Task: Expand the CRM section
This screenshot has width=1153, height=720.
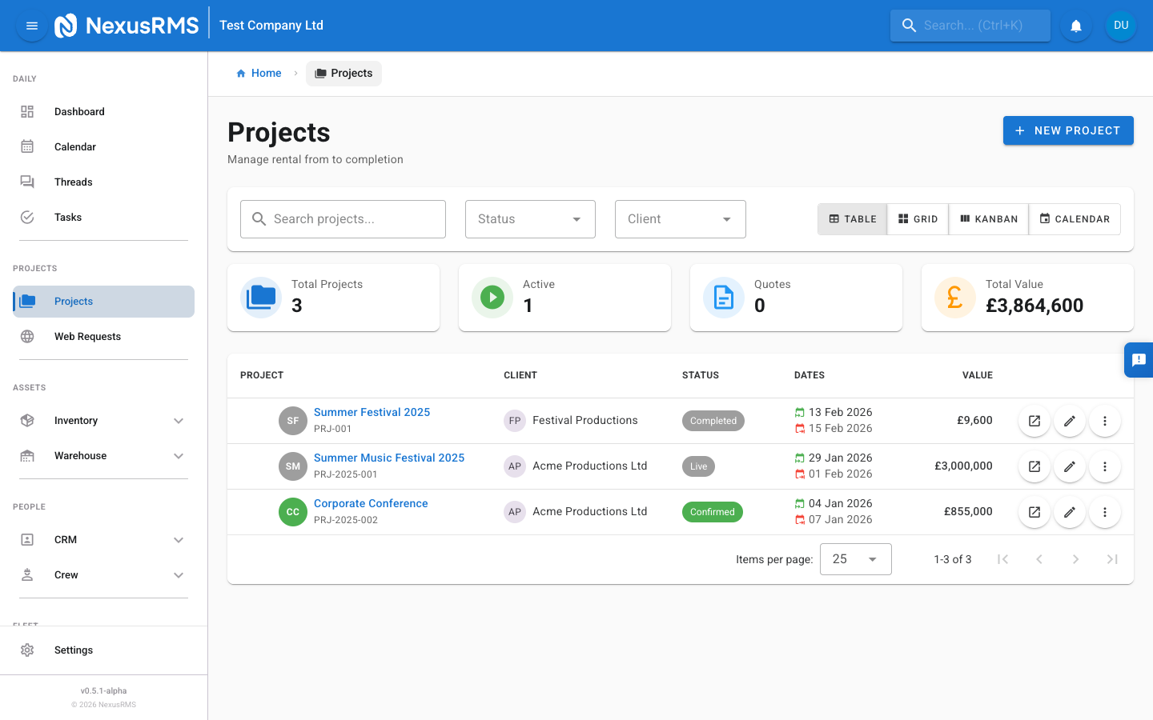Action: click(x=65, y=539)
